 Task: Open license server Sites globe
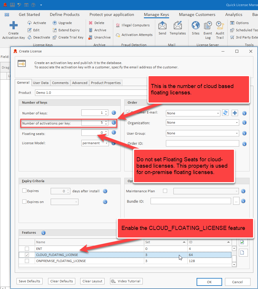[195, 25]
